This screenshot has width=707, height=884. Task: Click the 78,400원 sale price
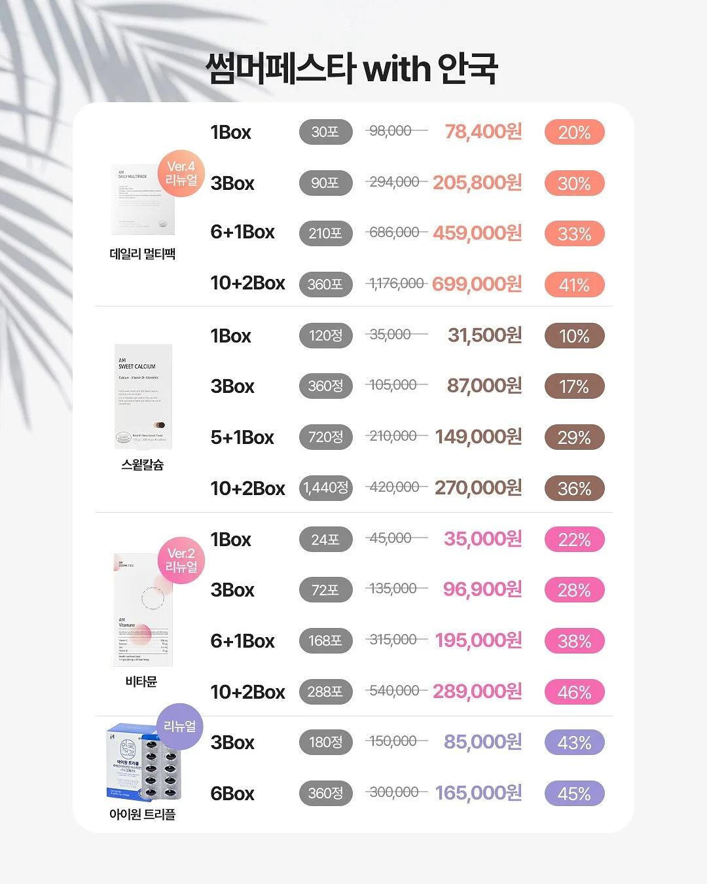coord(483,132)
